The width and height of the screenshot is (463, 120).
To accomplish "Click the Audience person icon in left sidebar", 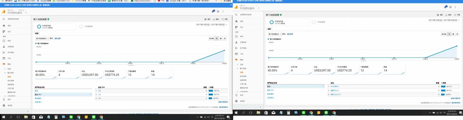I will click(x=4, y=47).
